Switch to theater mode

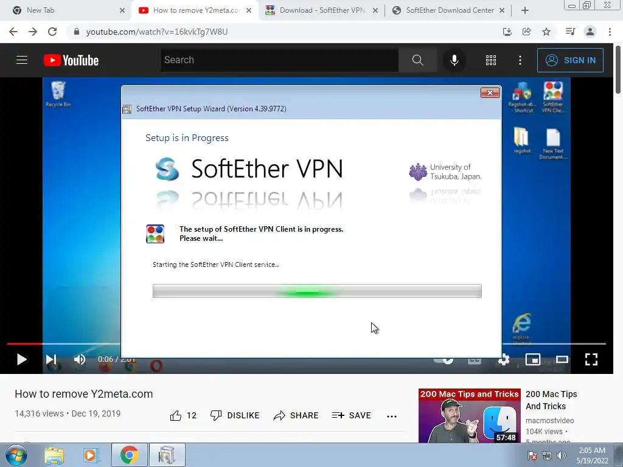(x=562, y=359)
